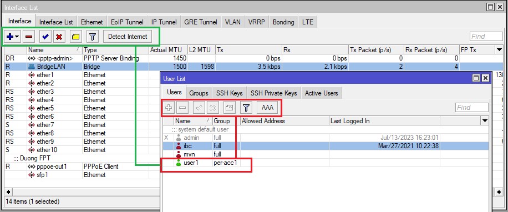Click the Actual MTU column header

pyautogui.click(x=168, y=50)
